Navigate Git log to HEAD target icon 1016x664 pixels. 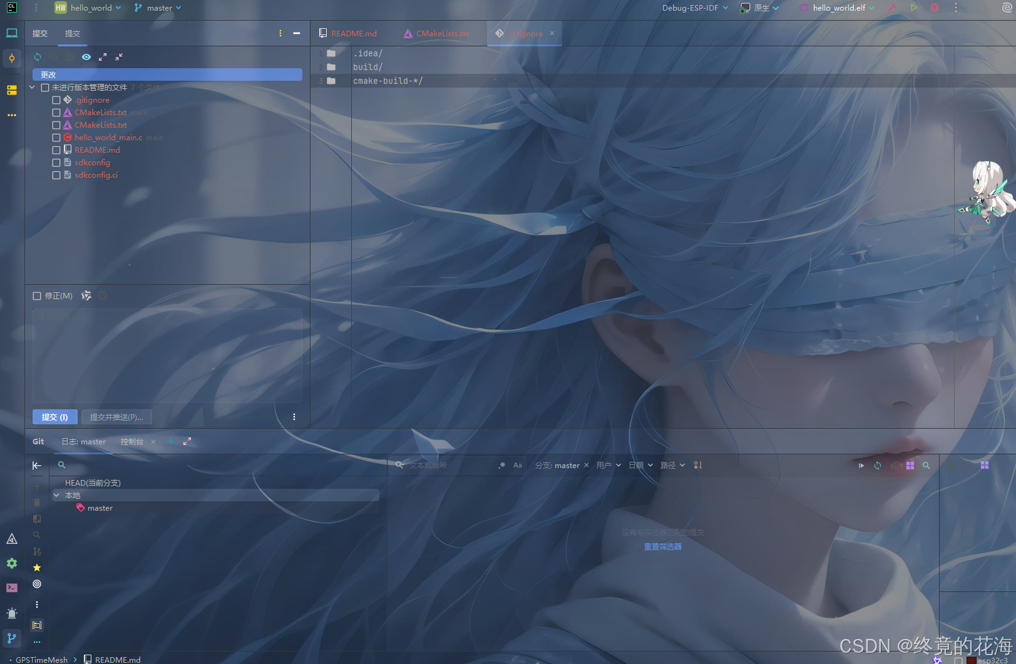point(37,584)
